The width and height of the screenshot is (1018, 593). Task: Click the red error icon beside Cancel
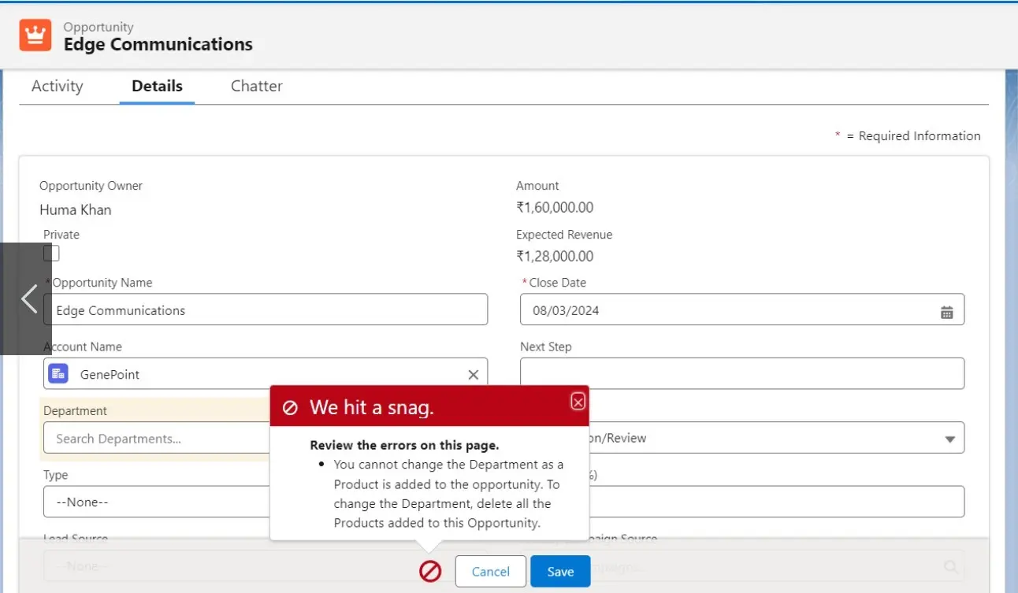(430, 571)
